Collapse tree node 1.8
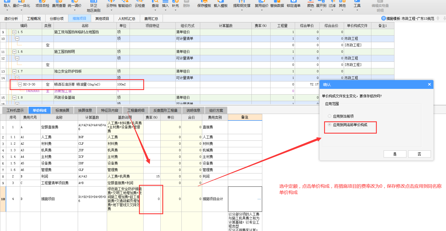Image resolution: width=446 pixels, height=231 pixels. [15, 98]
